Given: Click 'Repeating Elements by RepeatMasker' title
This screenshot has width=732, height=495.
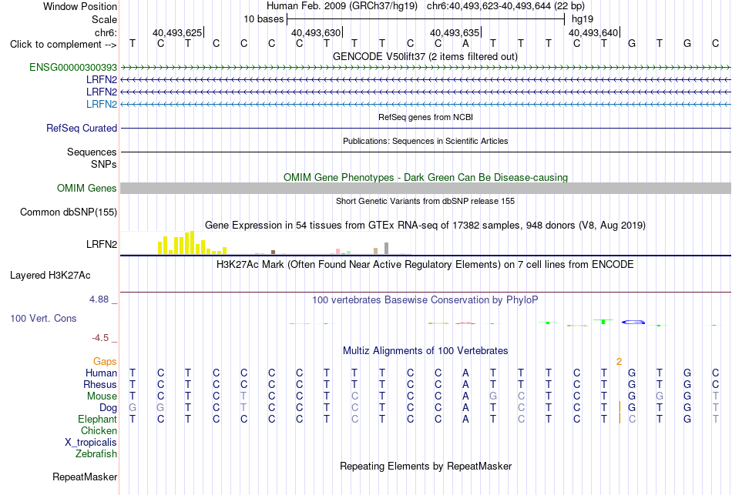Looking at the screenshot, I should point(426,466).
